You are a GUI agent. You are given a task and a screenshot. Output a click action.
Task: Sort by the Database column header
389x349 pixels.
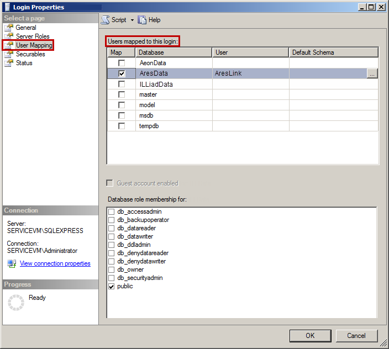(174, 52)
